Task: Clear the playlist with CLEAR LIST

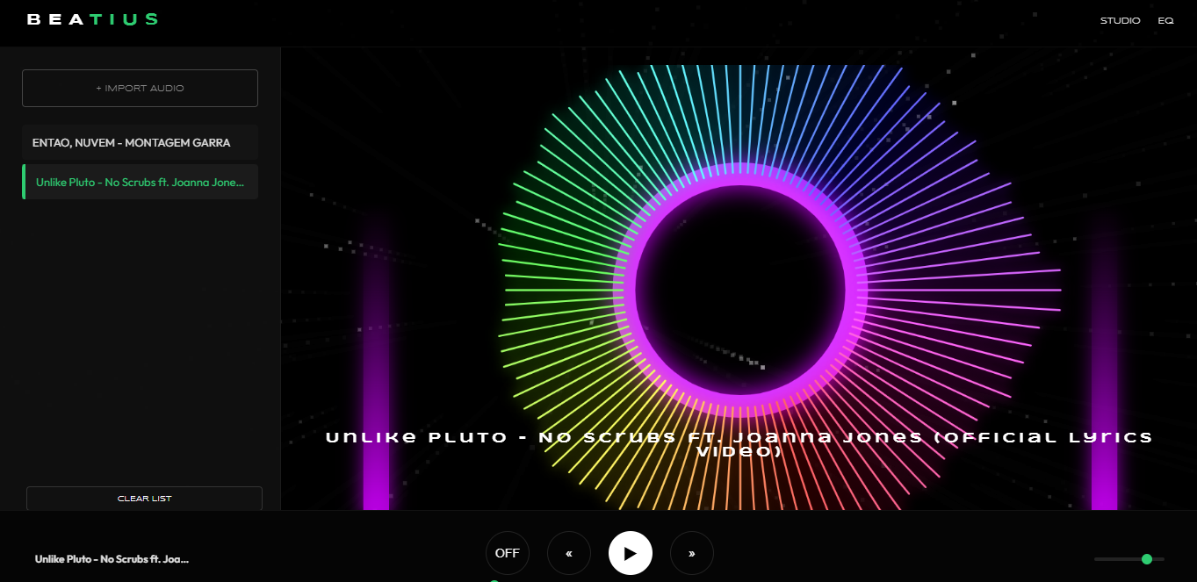Action: [145, 499]
